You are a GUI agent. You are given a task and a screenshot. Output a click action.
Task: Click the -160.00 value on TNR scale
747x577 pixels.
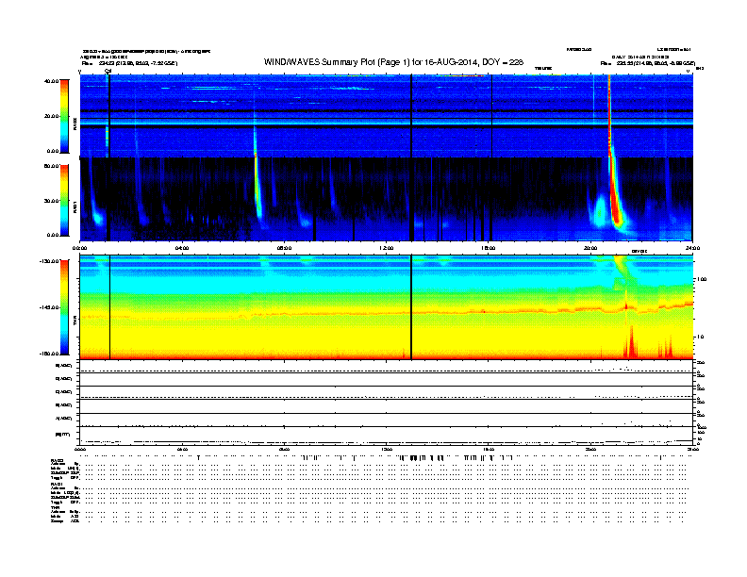(x=49, y=354)
